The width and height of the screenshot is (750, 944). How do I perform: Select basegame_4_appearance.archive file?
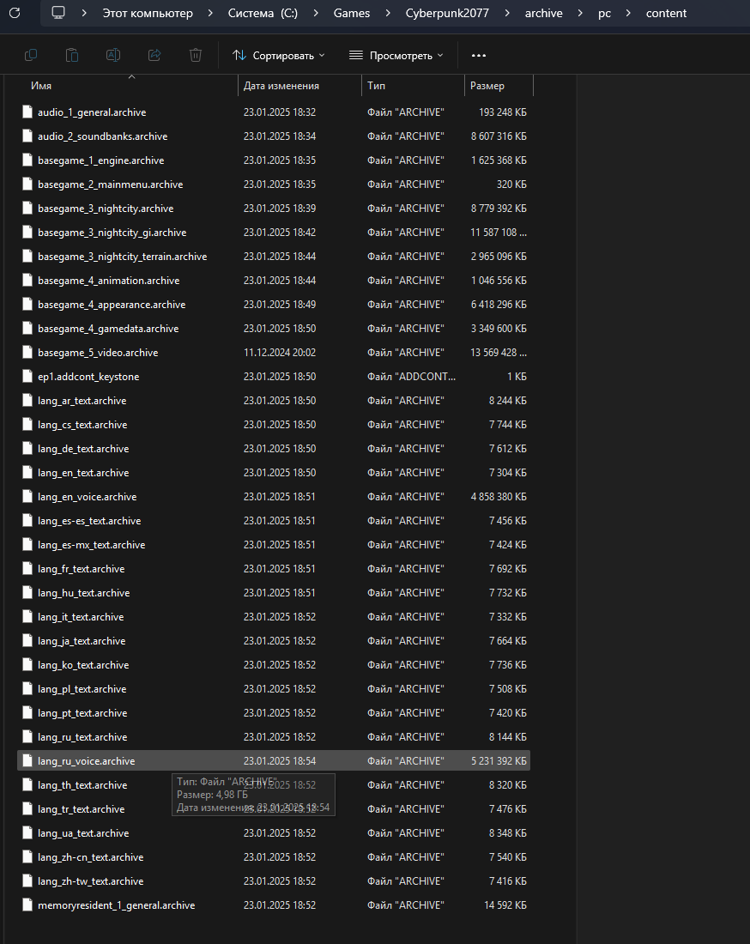tap(274, 305)
